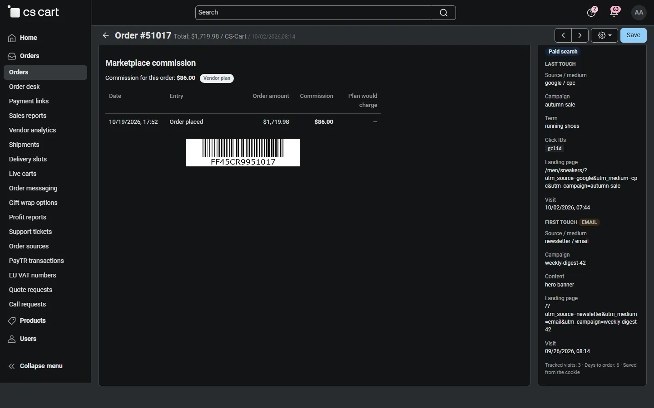
Task: Go to the previous order
Action: pos(563,35)
